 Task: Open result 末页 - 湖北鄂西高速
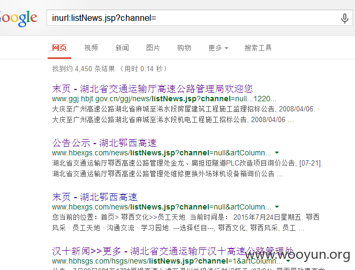[x=95, y=197]
